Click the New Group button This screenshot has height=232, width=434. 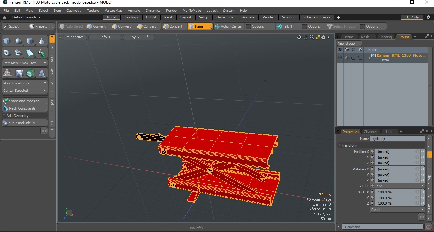[x=349, y=43]
